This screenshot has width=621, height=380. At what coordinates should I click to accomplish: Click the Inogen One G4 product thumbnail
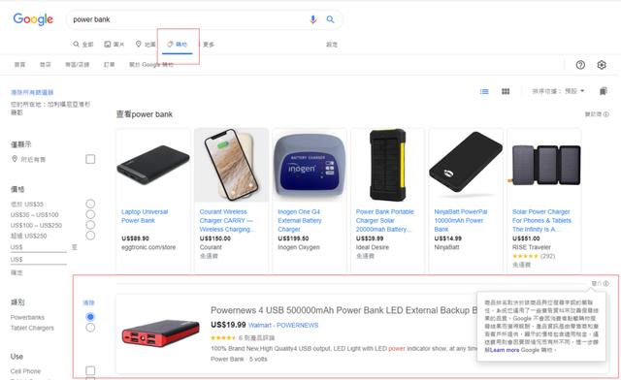point(310,166)
